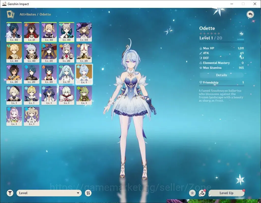Select Sethos portrait at Lv. 20
This screenshot has width=261, height=203.
point(14,74)
